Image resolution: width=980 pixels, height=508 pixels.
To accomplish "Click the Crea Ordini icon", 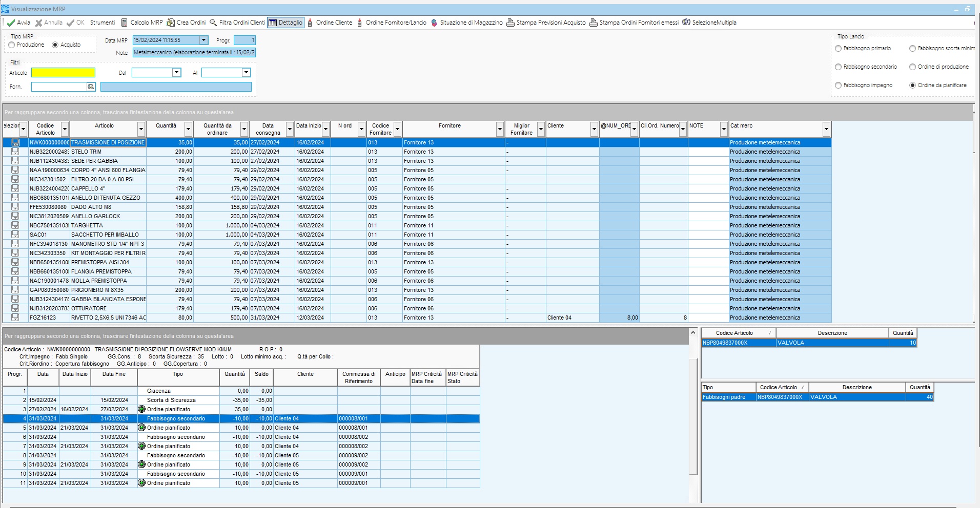I will 171,23.
